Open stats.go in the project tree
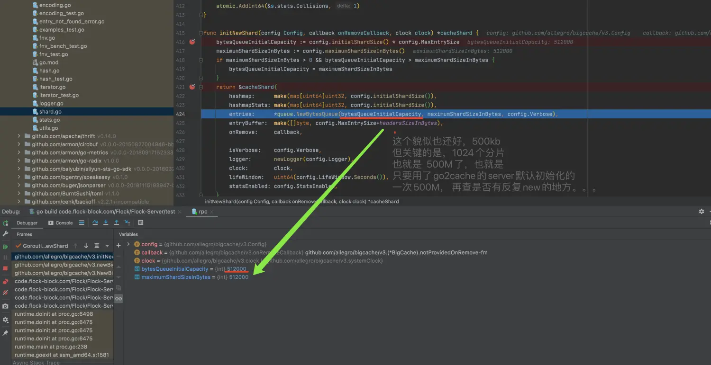 tap(49, 120)
